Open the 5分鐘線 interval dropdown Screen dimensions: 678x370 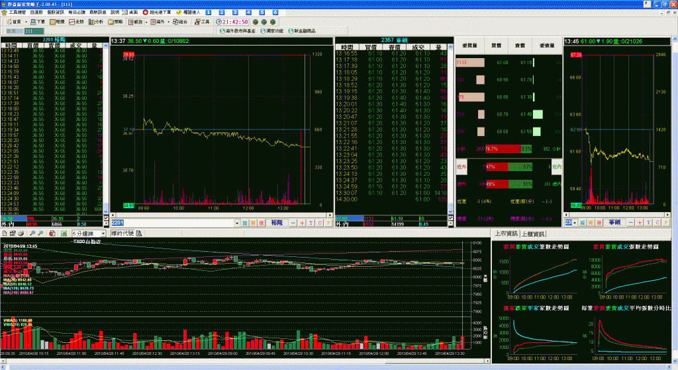pos(103,233)
